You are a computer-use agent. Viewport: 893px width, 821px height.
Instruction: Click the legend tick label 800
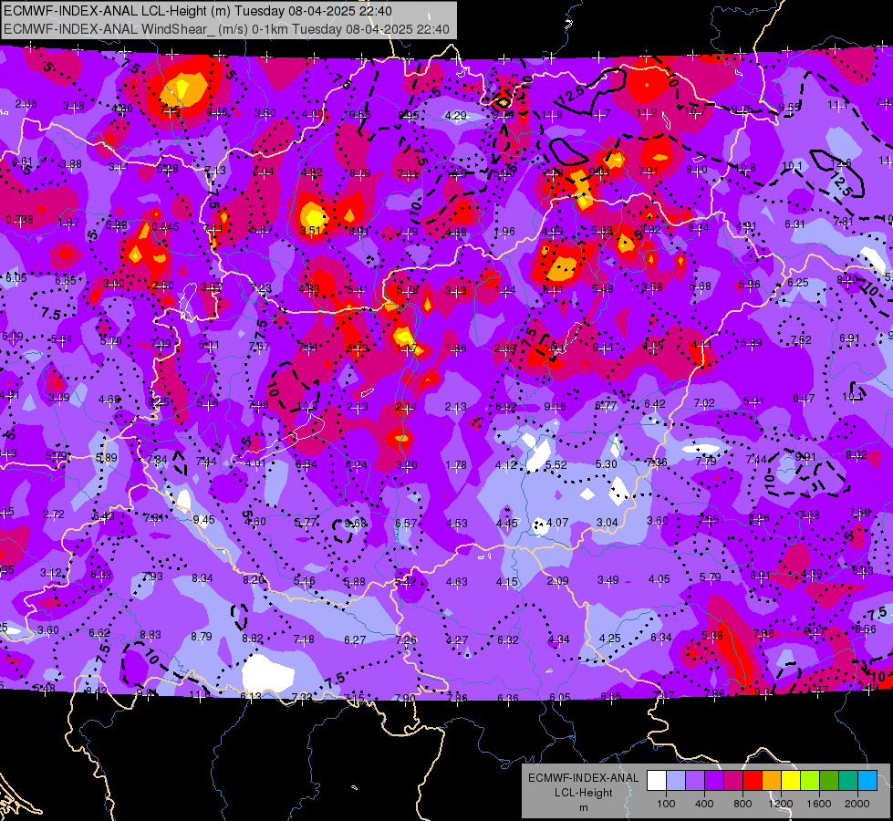point(742,804)
